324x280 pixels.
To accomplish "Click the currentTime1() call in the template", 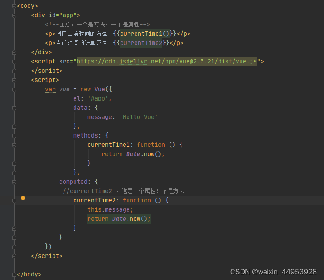I will click(145, 34).
